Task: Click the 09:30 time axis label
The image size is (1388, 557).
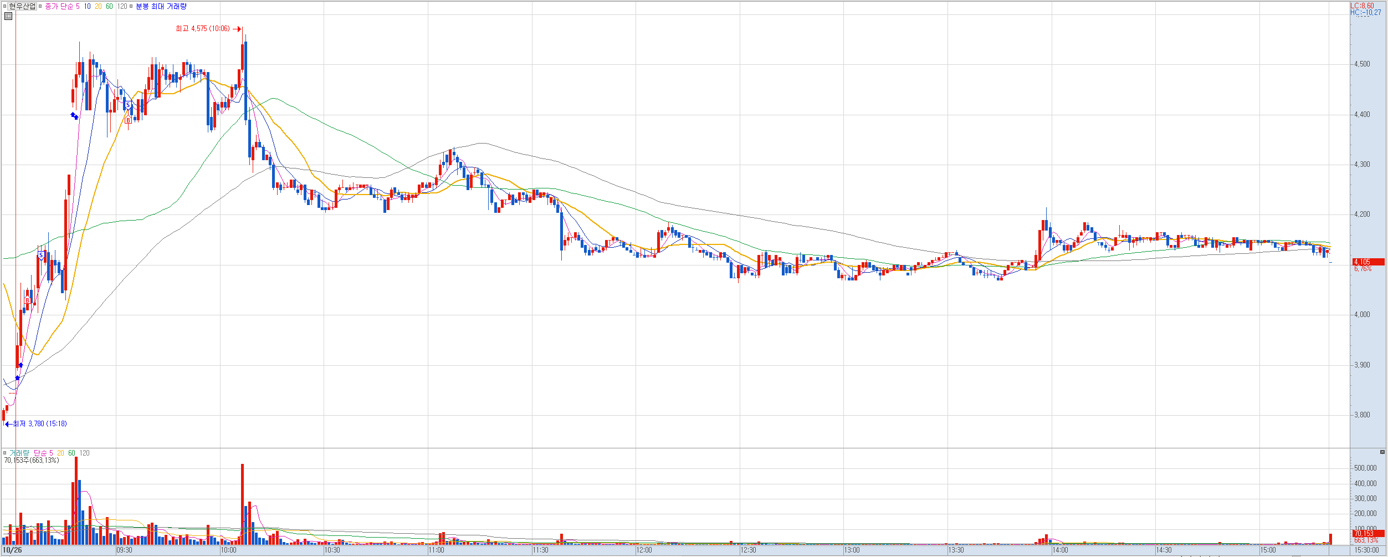Action: (x=125, y=550)
